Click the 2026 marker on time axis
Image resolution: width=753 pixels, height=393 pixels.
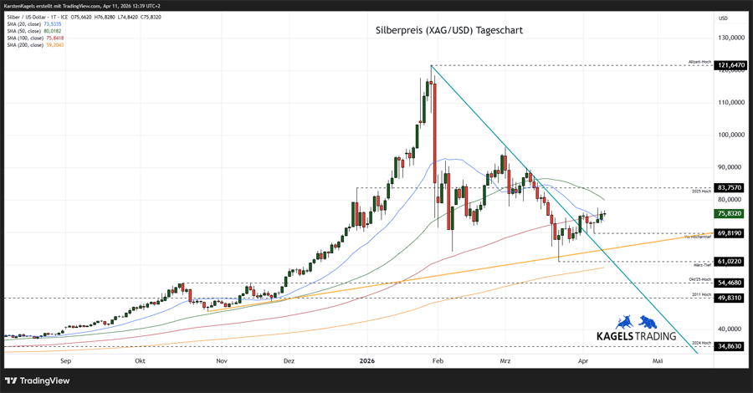(366, 361)
